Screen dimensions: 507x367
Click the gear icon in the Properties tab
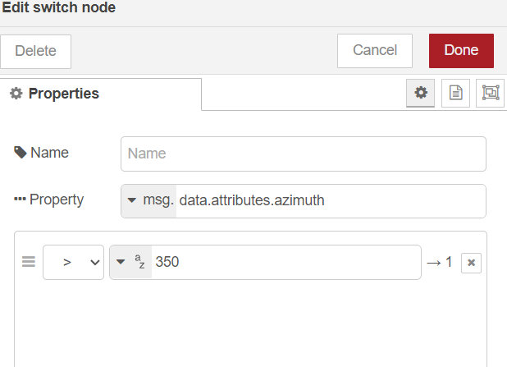point(16,94)
